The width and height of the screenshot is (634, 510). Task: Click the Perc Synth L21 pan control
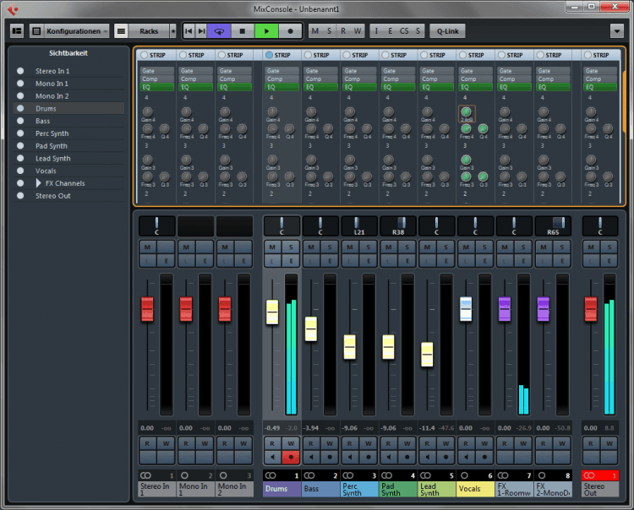pyautogui.click(x=359, y=225)
